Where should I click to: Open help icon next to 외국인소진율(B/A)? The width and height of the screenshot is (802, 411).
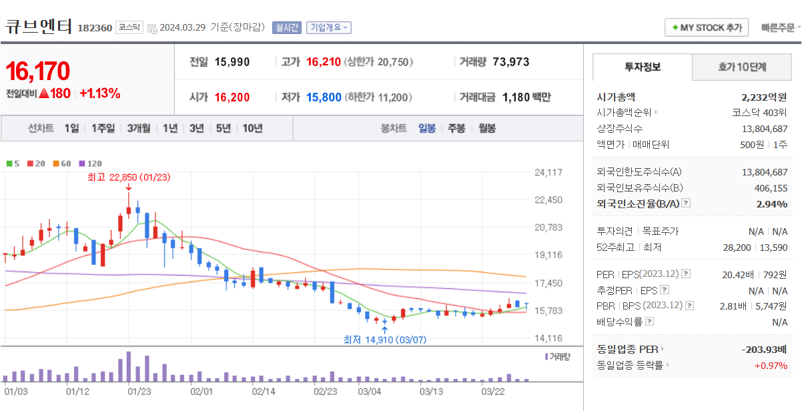(x=686, y=204)
